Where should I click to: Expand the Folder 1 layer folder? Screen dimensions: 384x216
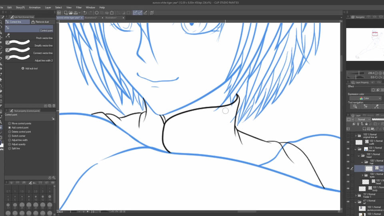[x=356, y=196]
